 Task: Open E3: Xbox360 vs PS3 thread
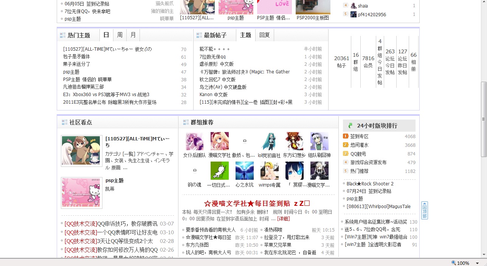(106, 95)
